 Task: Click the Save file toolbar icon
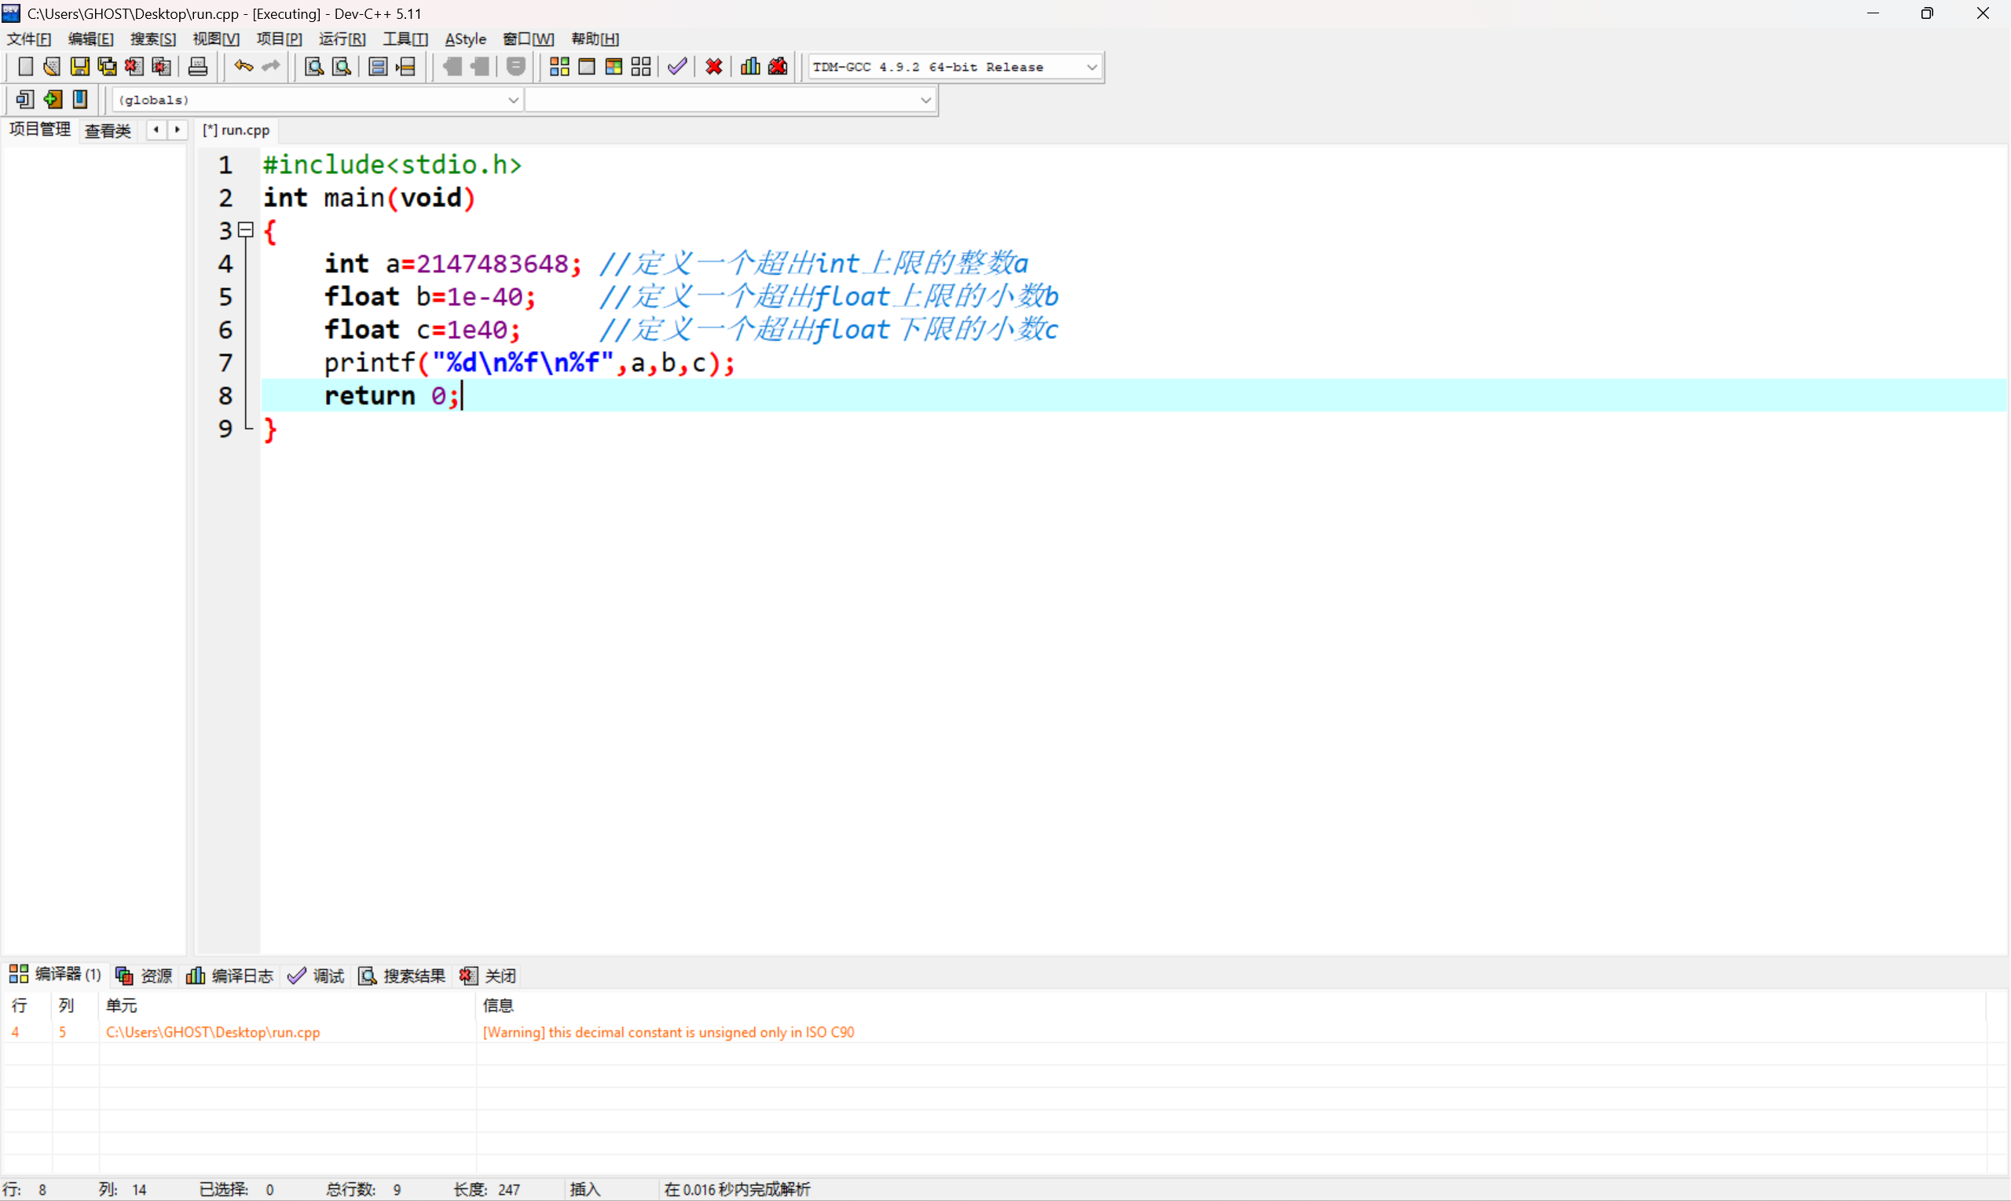pyautogui.click(x=79, y=66)
